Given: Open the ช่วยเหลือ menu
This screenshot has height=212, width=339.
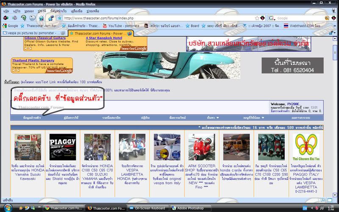Looking at the screenshot, I should (92, 11).
